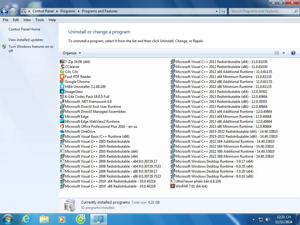Open the Tools menu

point(40,20)
